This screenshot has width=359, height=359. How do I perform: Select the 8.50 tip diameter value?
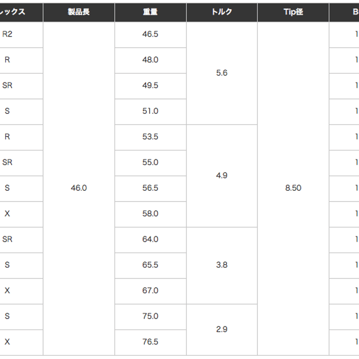(x=293, y=188)
